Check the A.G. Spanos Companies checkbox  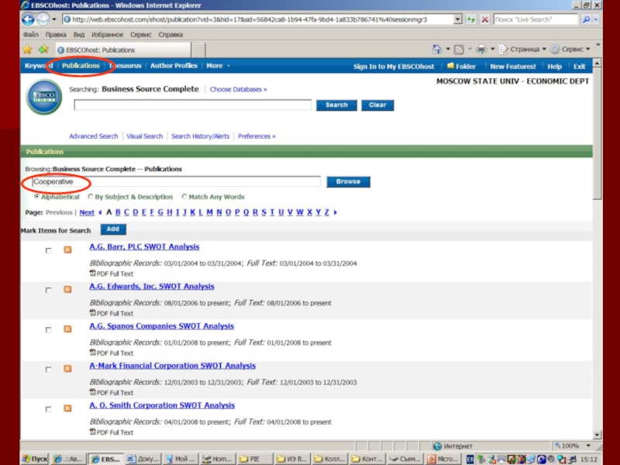tap(48, 330)
